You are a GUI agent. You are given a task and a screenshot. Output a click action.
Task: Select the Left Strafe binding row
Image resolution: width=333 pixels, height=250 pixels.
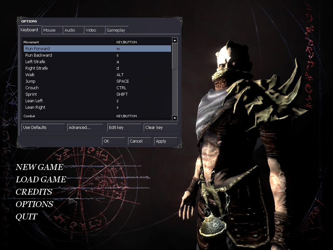97,62
